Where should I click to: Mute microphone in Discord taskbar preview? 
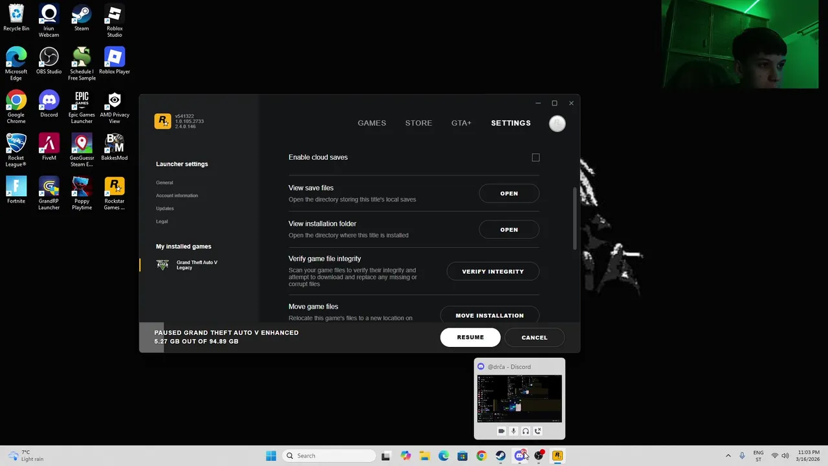tap(514, 431)
